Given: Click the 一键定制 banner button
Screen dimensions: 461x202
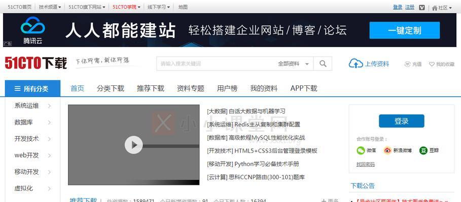Looking at the screenshot, I should (405, 30).
